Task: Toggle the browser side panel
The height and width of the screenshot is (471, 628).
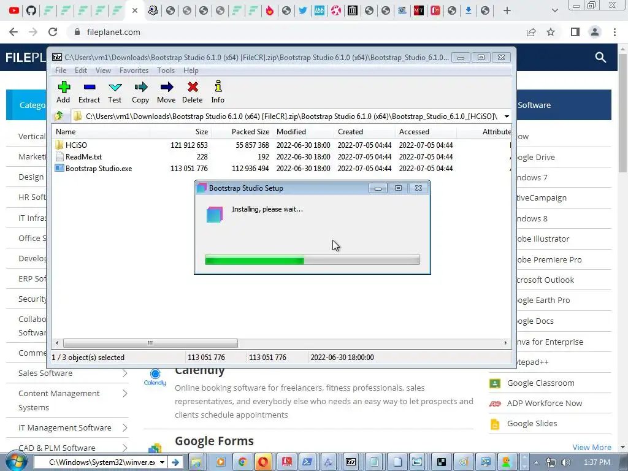Action: [x=575, y=32]
